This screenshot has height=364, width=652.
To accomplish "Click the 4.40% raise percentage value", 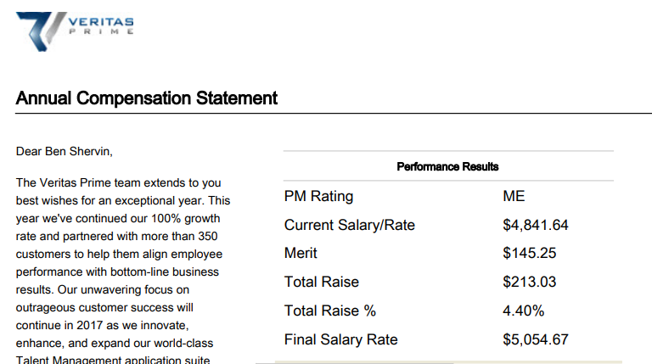I will [524, 311].
